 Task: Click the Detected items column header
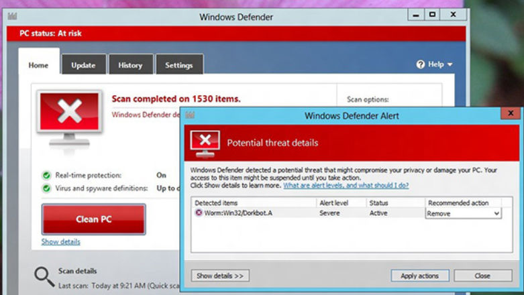tap(254, 202)
